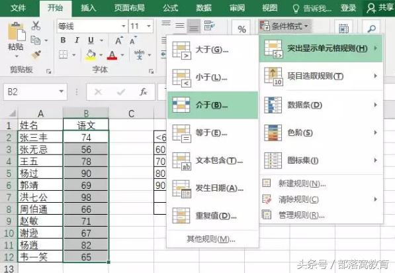Switch to the 审阅 Review tab

tap(237, 8)
